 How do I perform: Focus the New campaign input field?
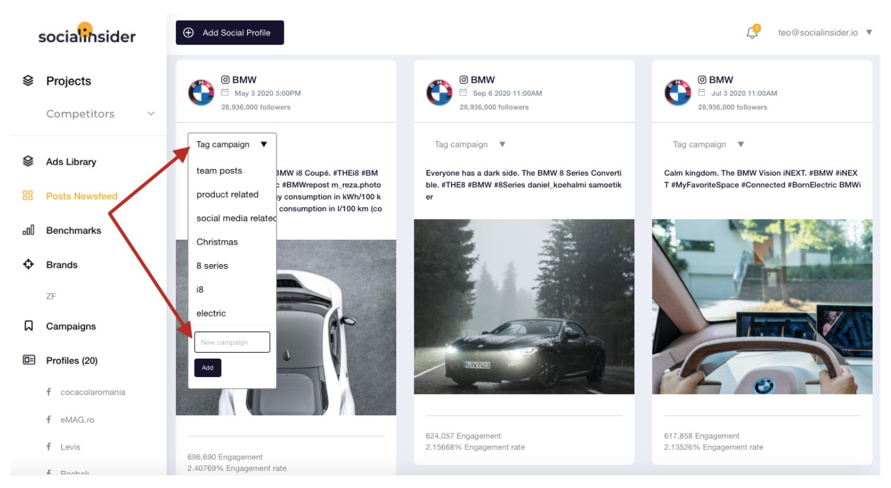232,342
